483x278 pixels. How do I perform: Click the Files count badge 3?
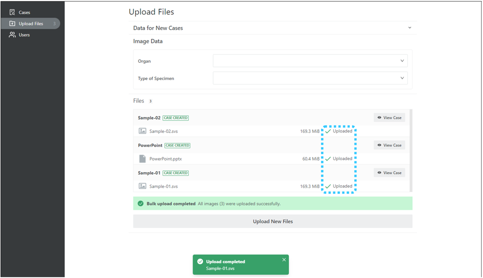click(151, 101)
